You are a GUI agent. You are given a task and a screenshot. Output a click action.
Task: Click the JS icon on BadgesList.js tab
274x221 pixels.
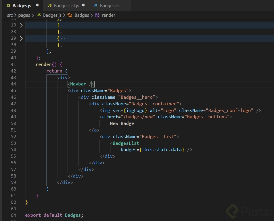click(50, 5)
